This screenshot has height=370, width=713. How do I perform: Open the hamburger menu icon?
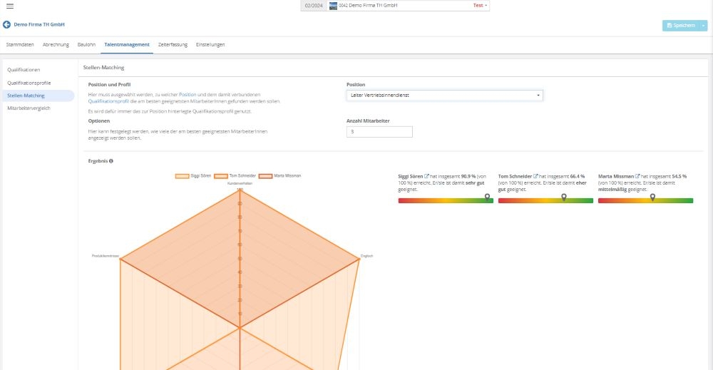pyautogui.click(x=9, y=6)
